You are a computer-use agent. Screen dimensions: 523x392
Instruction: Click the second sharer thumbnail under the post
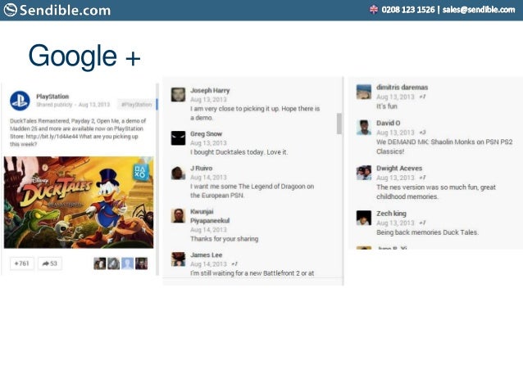tap(113, 264)
